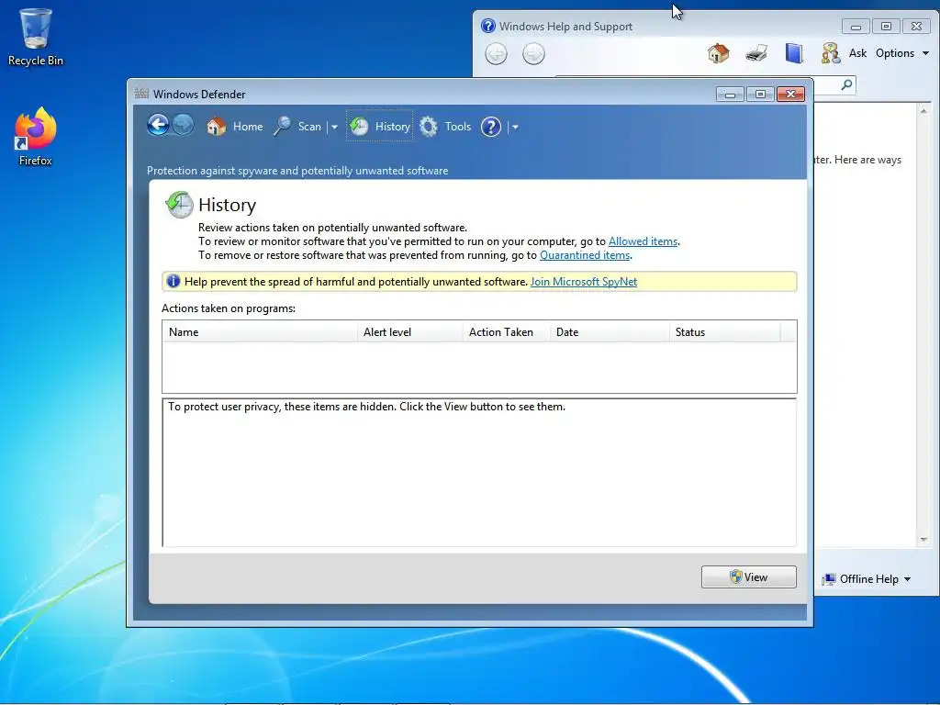Expand the Scan options dropdown arrow
The image size is (940, 705).
click(x=334, y=127)
